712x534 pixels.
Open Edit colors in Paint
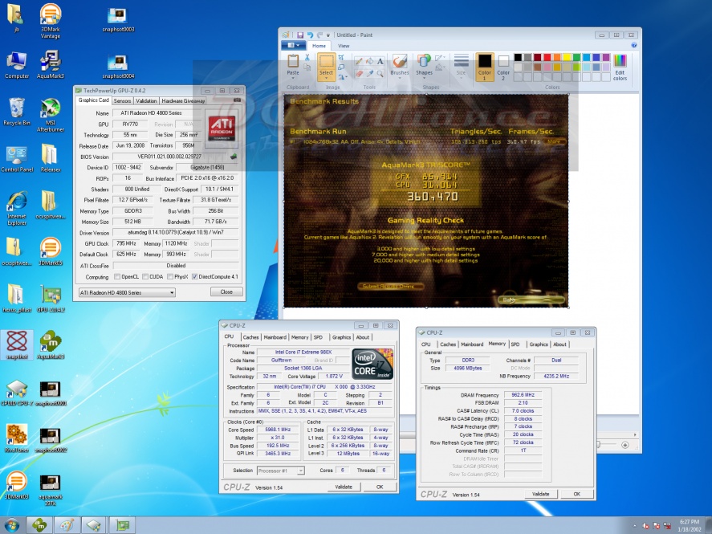(620, 67)
